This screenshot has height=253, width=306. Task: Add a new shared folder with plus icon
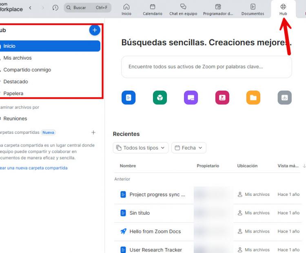[x=93, y=133]
